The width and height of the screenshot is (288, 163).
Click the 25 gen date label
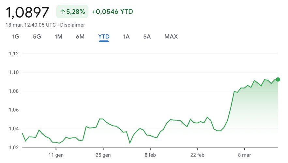[x=102, y=155]
